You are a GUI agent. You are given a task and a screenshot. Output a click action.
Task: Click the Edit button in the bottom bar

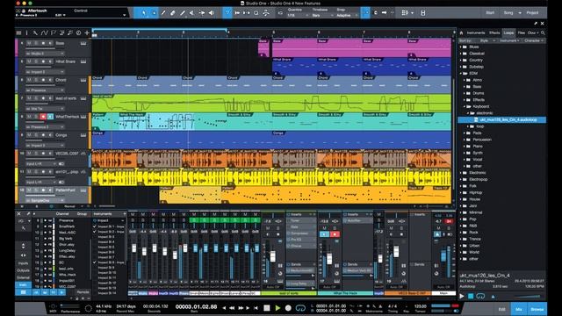tap(501, 309)
